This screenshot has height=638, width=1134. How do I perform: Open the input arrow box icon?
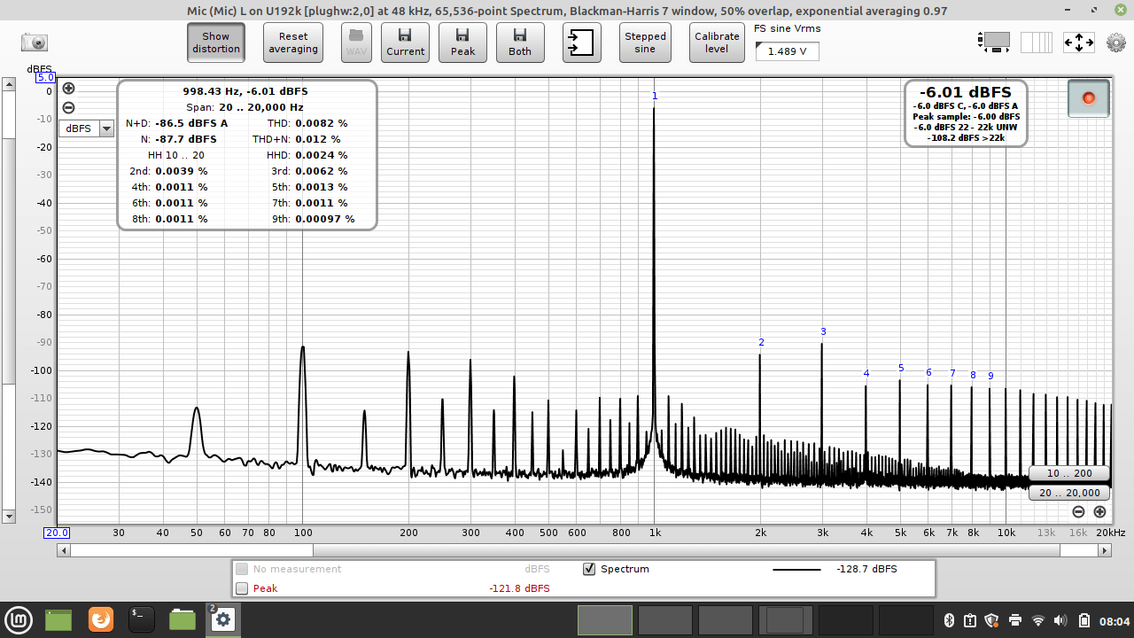tap(581, 42)
